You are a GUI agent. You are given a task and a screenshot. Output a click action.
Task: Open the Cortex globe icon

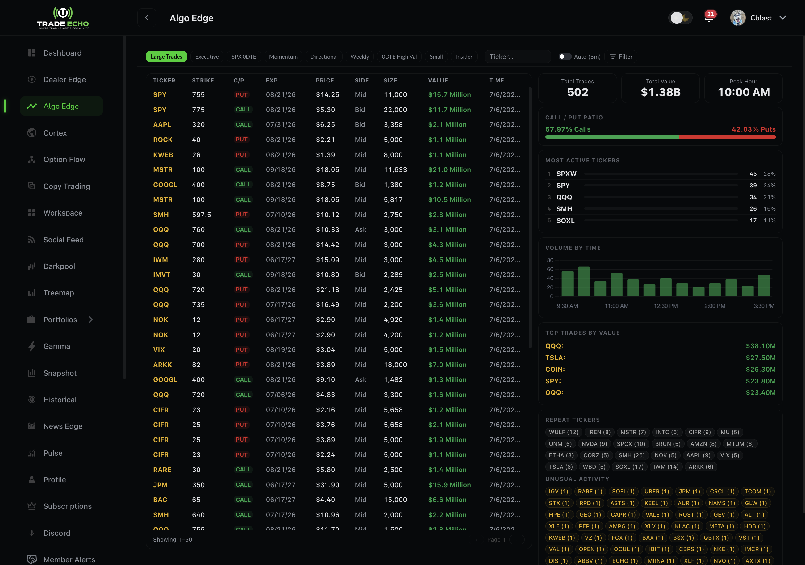(31, 133)
